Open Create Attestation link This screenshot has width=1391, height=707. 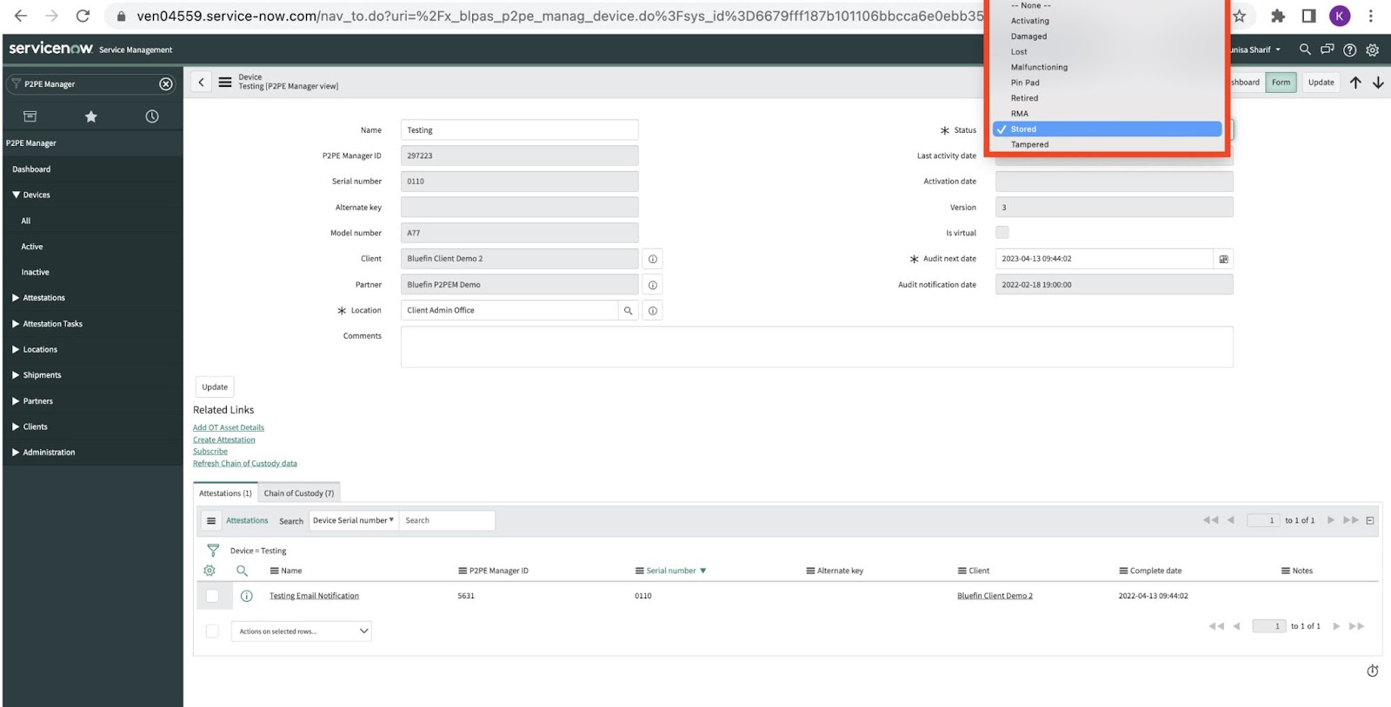click(224, 439)
